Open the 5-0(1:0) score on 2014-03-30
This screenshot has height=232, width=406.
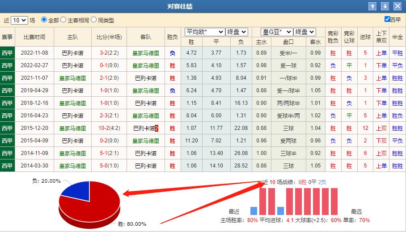109,166
